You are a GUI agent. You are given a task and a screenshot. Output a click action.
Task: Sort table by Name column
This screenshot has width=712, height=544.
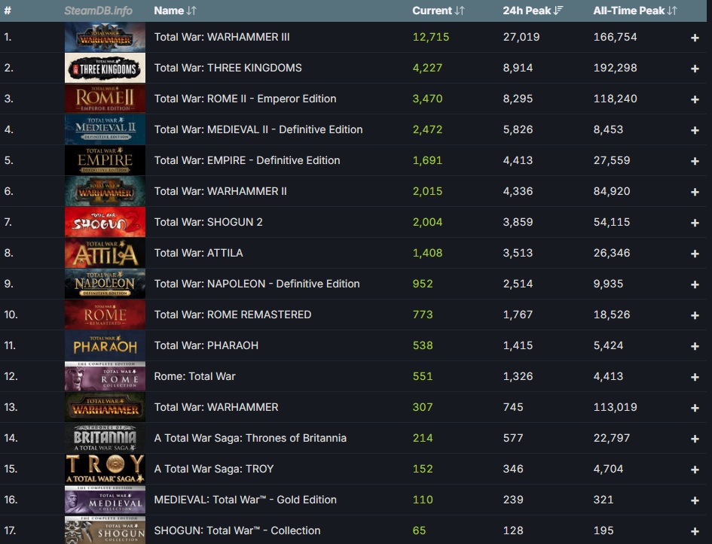click(x=176, y=11)
